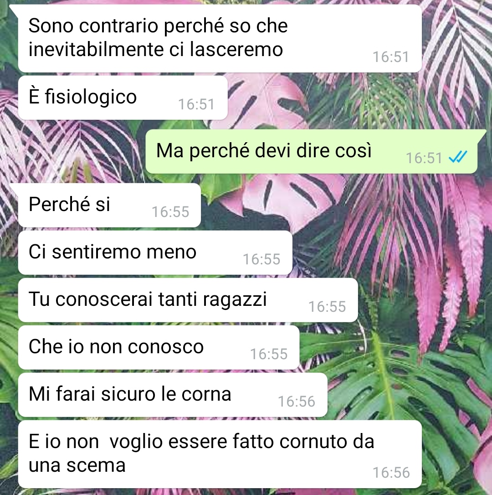Tap the 16:55 timestamp beside 'Perché si'

(170, 212)
